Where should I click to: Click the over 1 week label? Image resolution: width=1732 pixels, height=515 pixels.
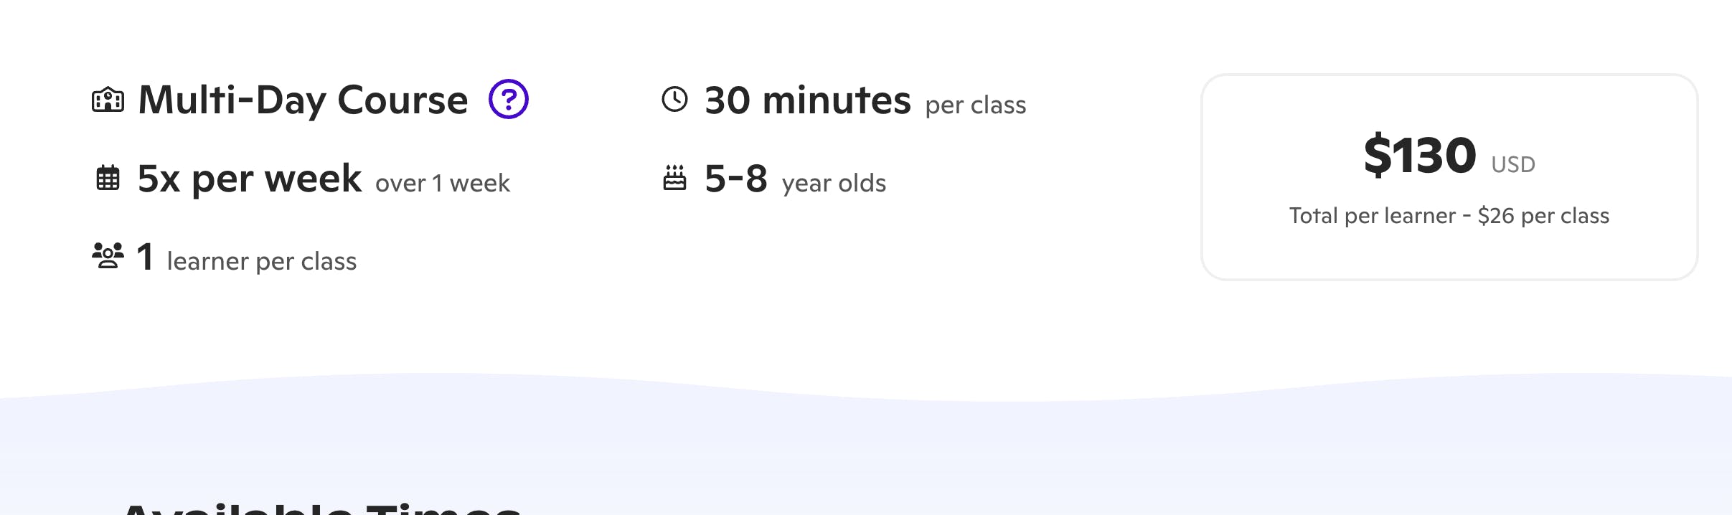point(443,184)
